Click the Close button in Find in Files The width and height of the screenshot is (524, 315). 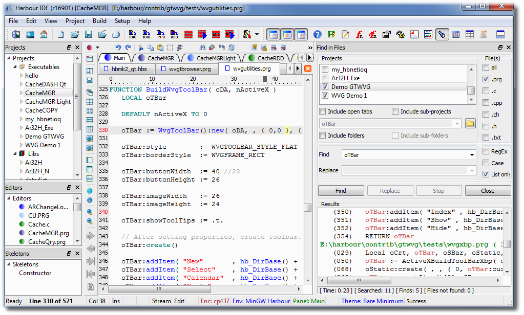tap(487, 191)
